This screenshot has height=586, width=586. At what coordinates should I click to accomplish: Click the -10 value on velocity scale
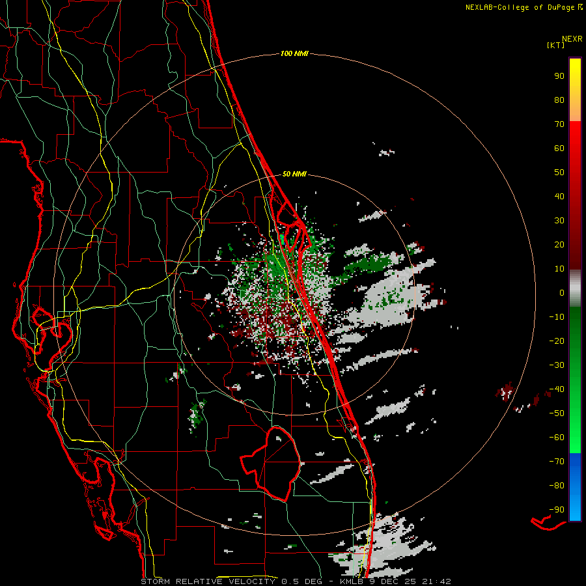[x=557, y=316]
